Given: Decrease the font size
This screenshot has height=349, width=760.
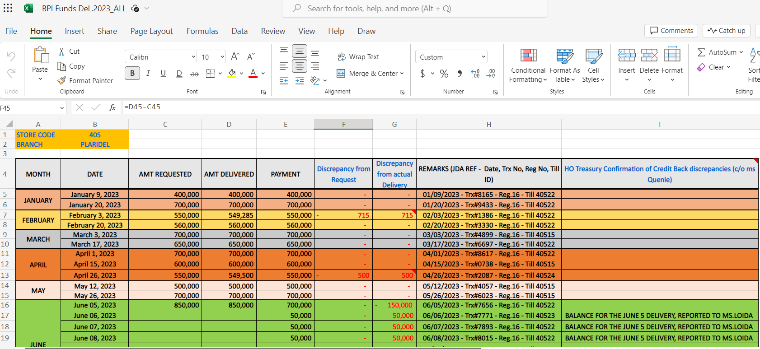Looking at the screenshot, I should point(251,57).
